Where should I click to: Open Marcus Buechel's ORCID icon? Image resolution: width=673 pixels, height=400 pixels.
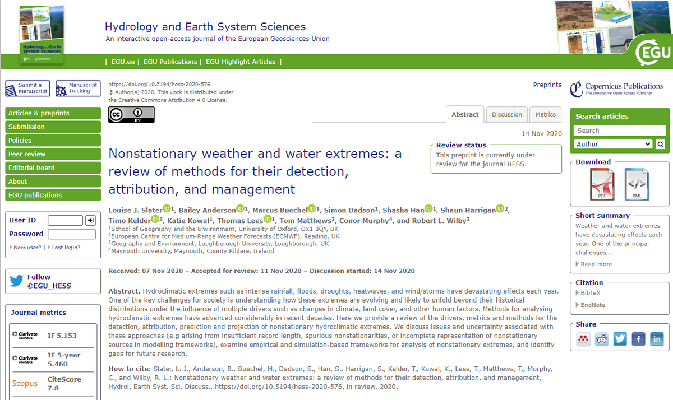(312, 209)
